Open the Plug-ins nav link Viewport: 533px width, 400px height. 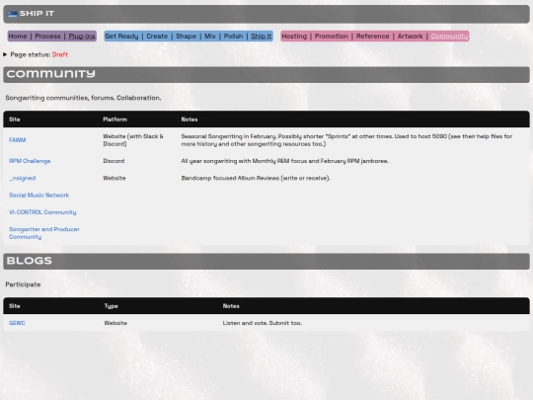(82, 37)
